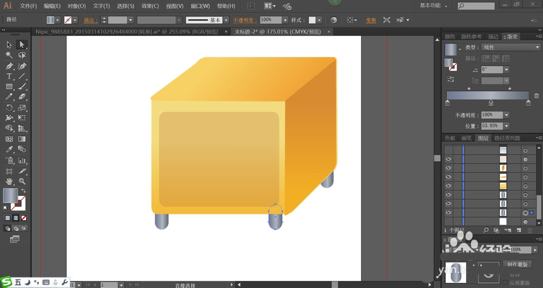Hide the orange top-face layer
The image size is (543, 288).
(x=449, y=177)
